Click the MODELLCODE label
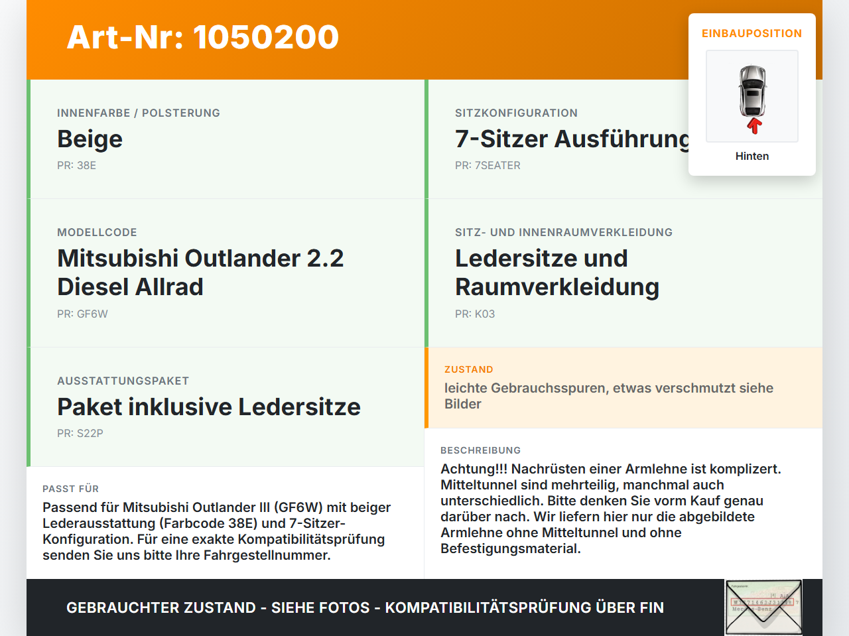Image resolution: width=849 pixels, height=636 pixels. (97, 232)
